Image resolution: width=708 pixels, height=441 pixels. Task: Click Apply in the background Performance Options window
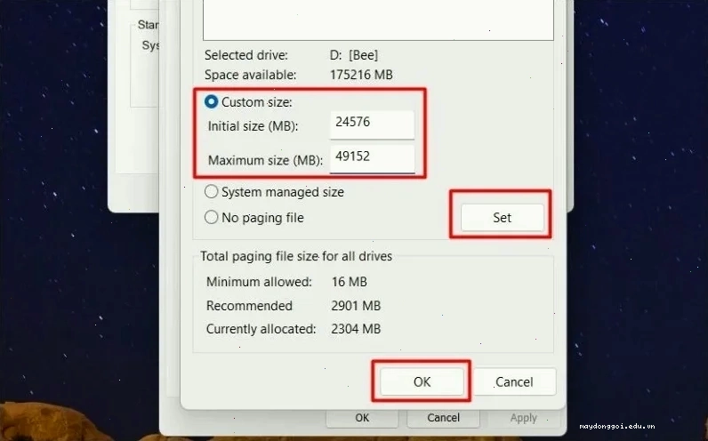[524, 418]
